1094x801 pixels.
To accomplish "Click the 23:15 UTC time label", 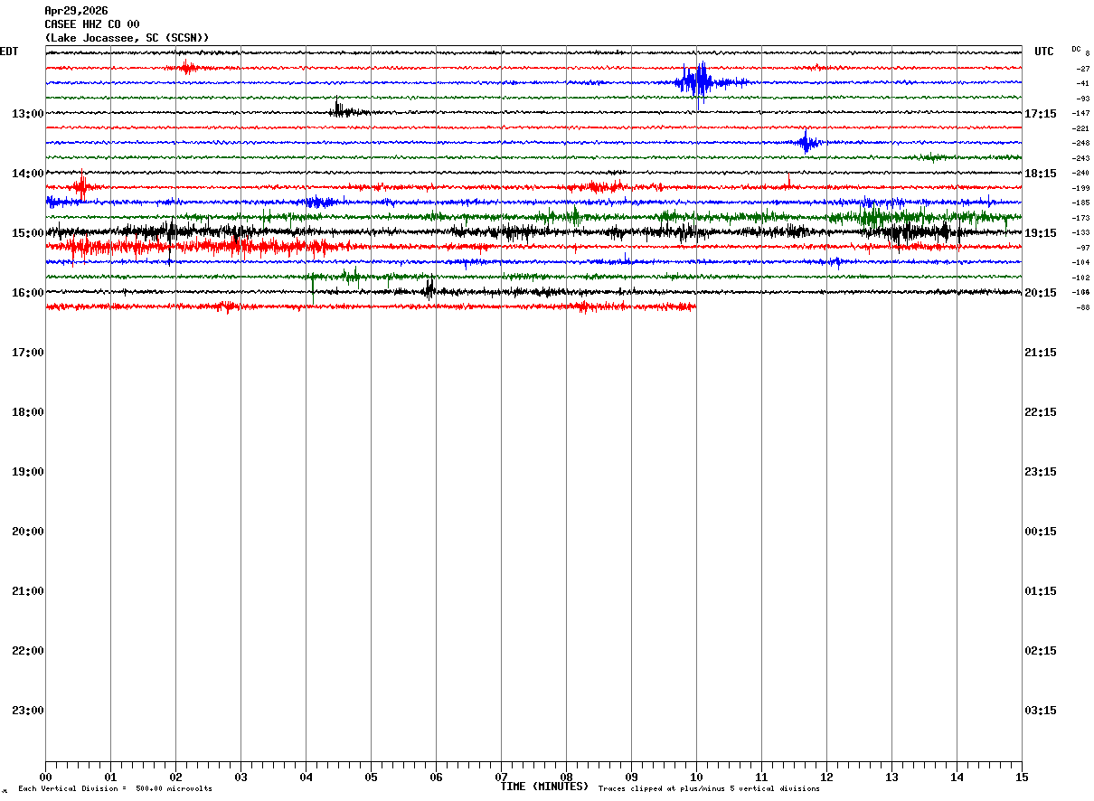I will pyautogui.click(x=1041, y=472).
